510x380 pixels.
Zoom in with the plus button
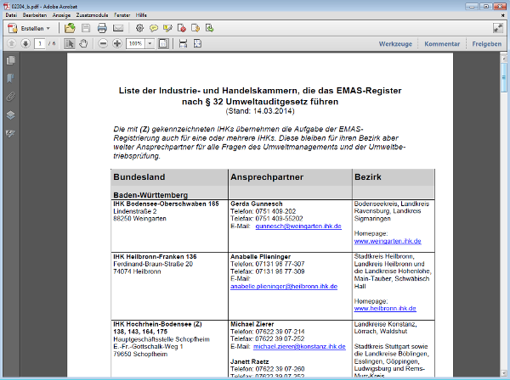tap(116, 43)
